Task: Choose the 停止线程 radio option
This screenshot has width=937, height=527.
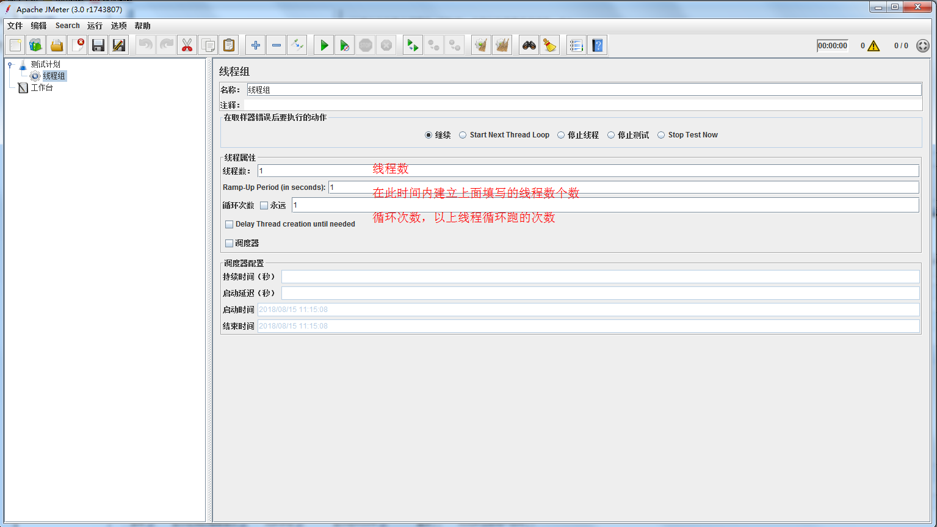Action: click(x=561, y=135)
